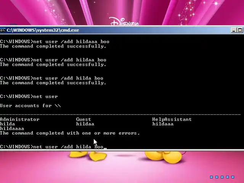Click the third 'net user /add hilda boo' line
The height and width of the screenshot is (183, 244).
tap(51, 78)
